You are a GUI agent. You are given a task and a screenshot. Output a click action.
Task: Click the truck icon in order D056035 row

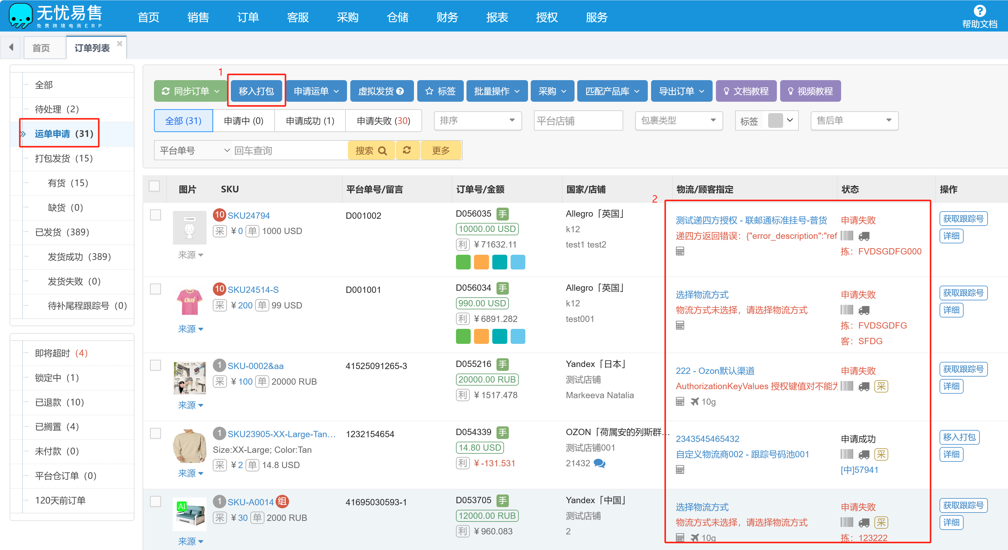coord(864,236)
